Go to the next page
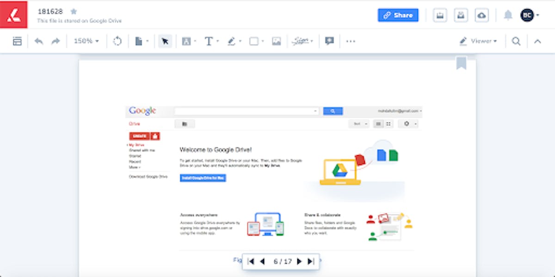The height and width of the screenshot is (277, 555). (x=299, y=261)
